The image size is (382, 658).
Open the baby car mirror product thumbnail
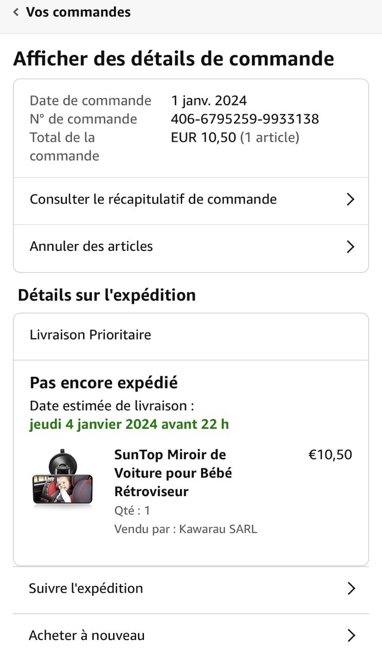coord(62,479)
